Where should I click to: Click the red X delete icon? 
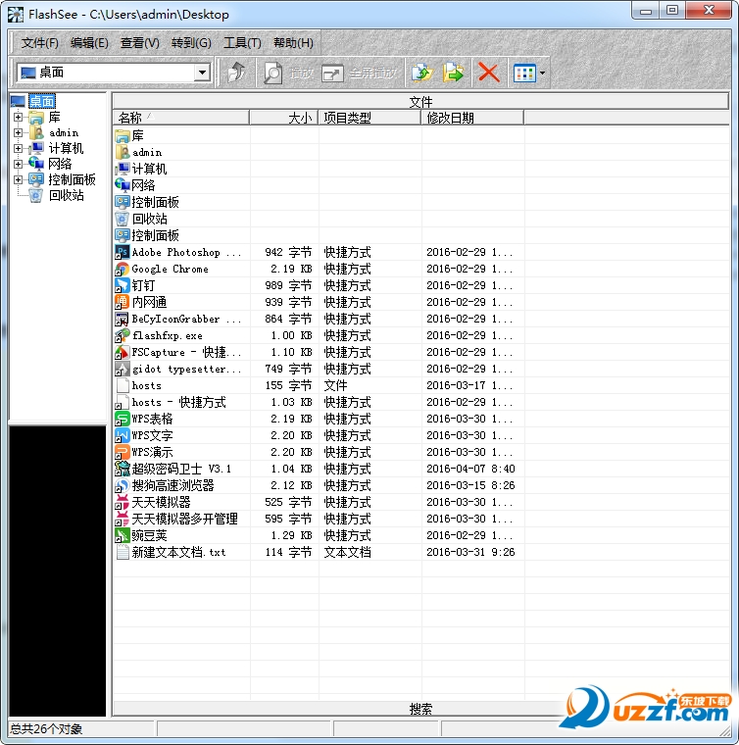488,73
